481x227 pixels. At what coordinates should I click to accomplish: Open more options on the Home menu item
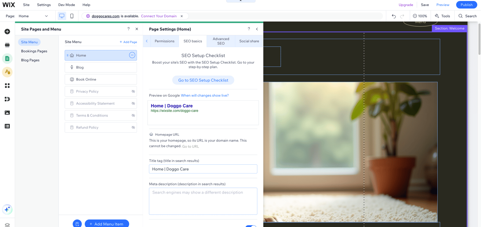tap(132, 55)
